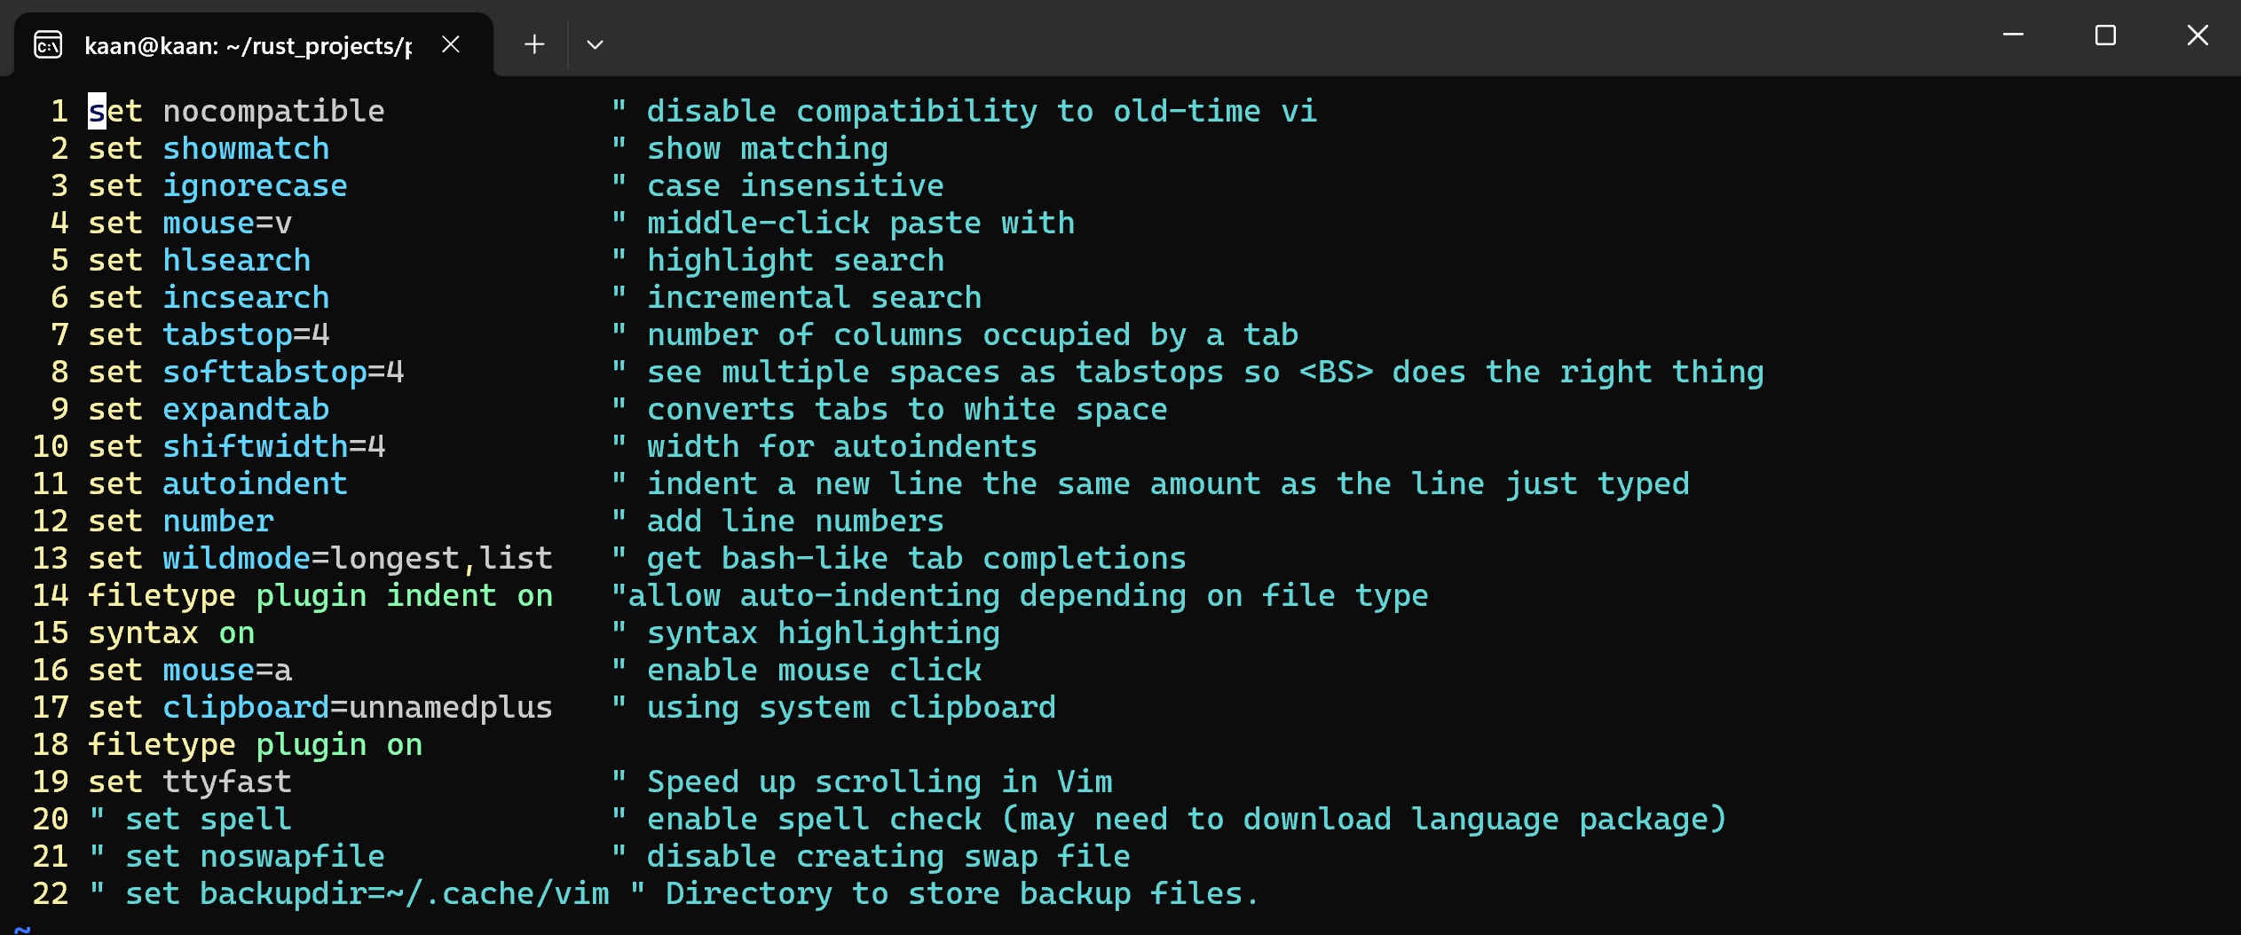The height and width of the screenshot is (935, 2241).
Task: Click on showmatch in line 2
Action: (x=246, y=149)
